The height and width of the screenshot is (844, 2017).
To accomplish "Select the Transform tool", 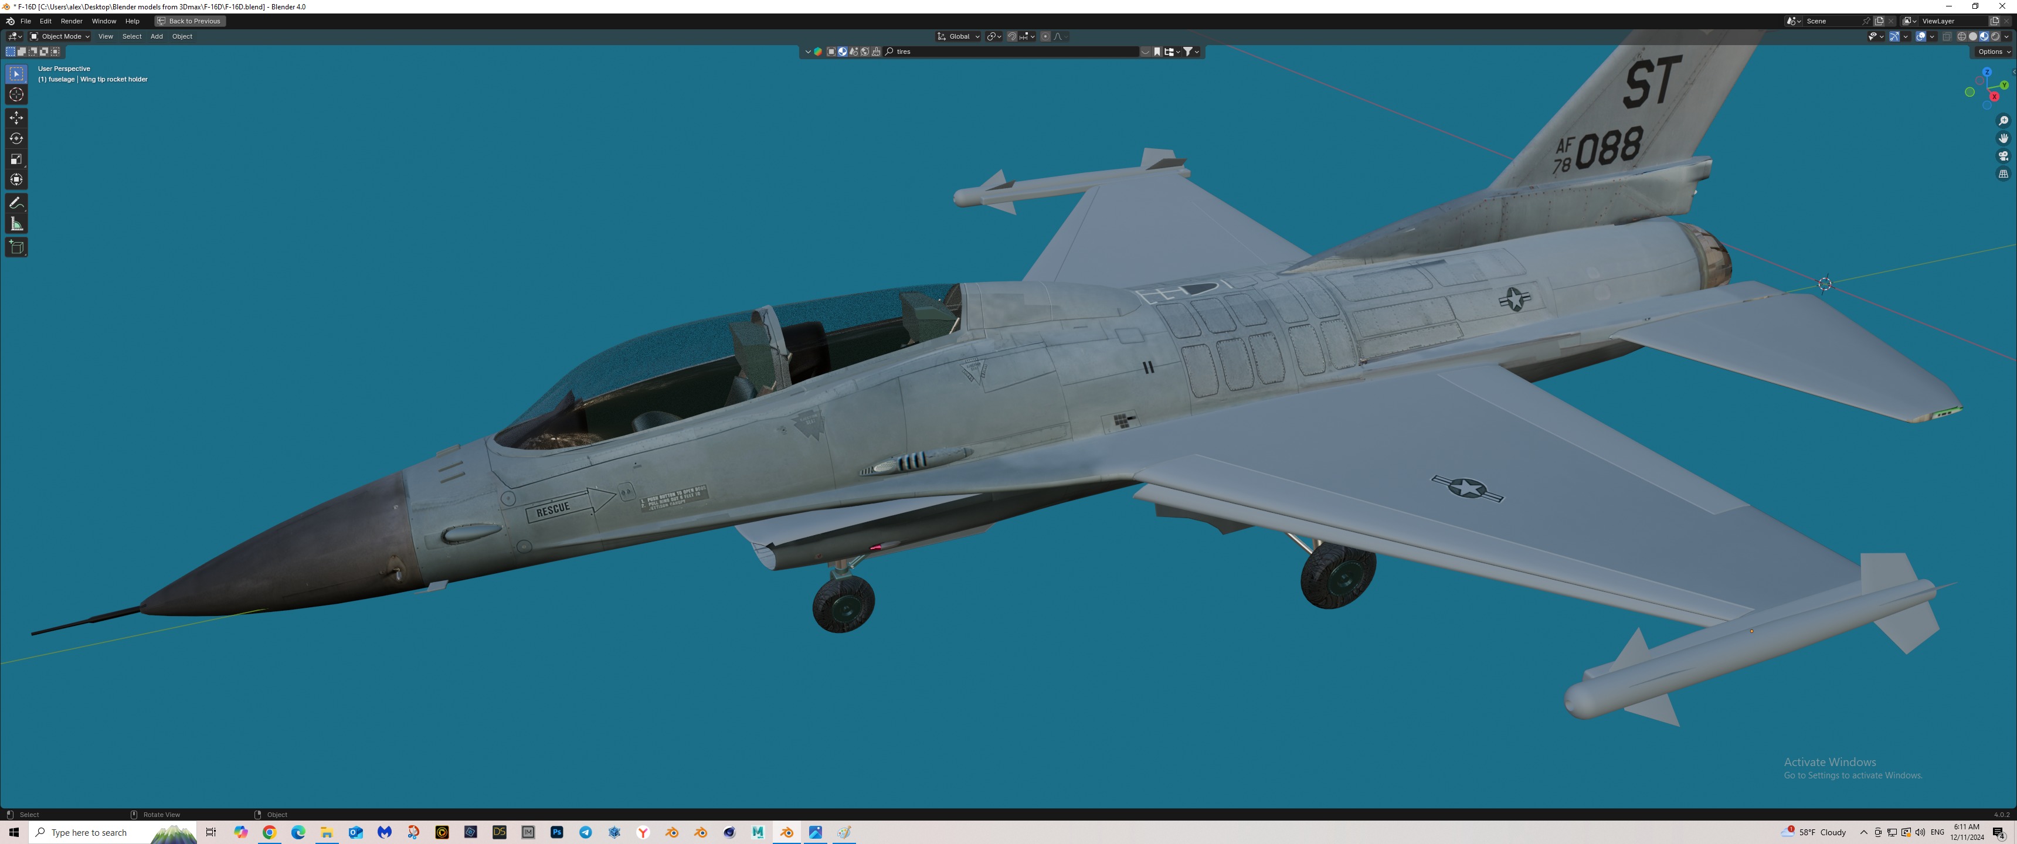I will pos(16,179).
